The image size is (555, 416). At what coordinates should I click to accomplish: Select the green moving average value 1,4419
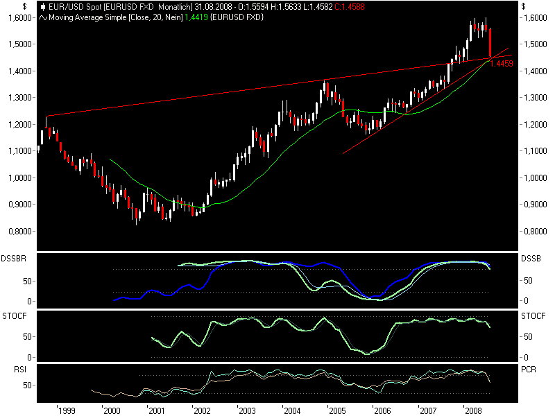point(196,17)
